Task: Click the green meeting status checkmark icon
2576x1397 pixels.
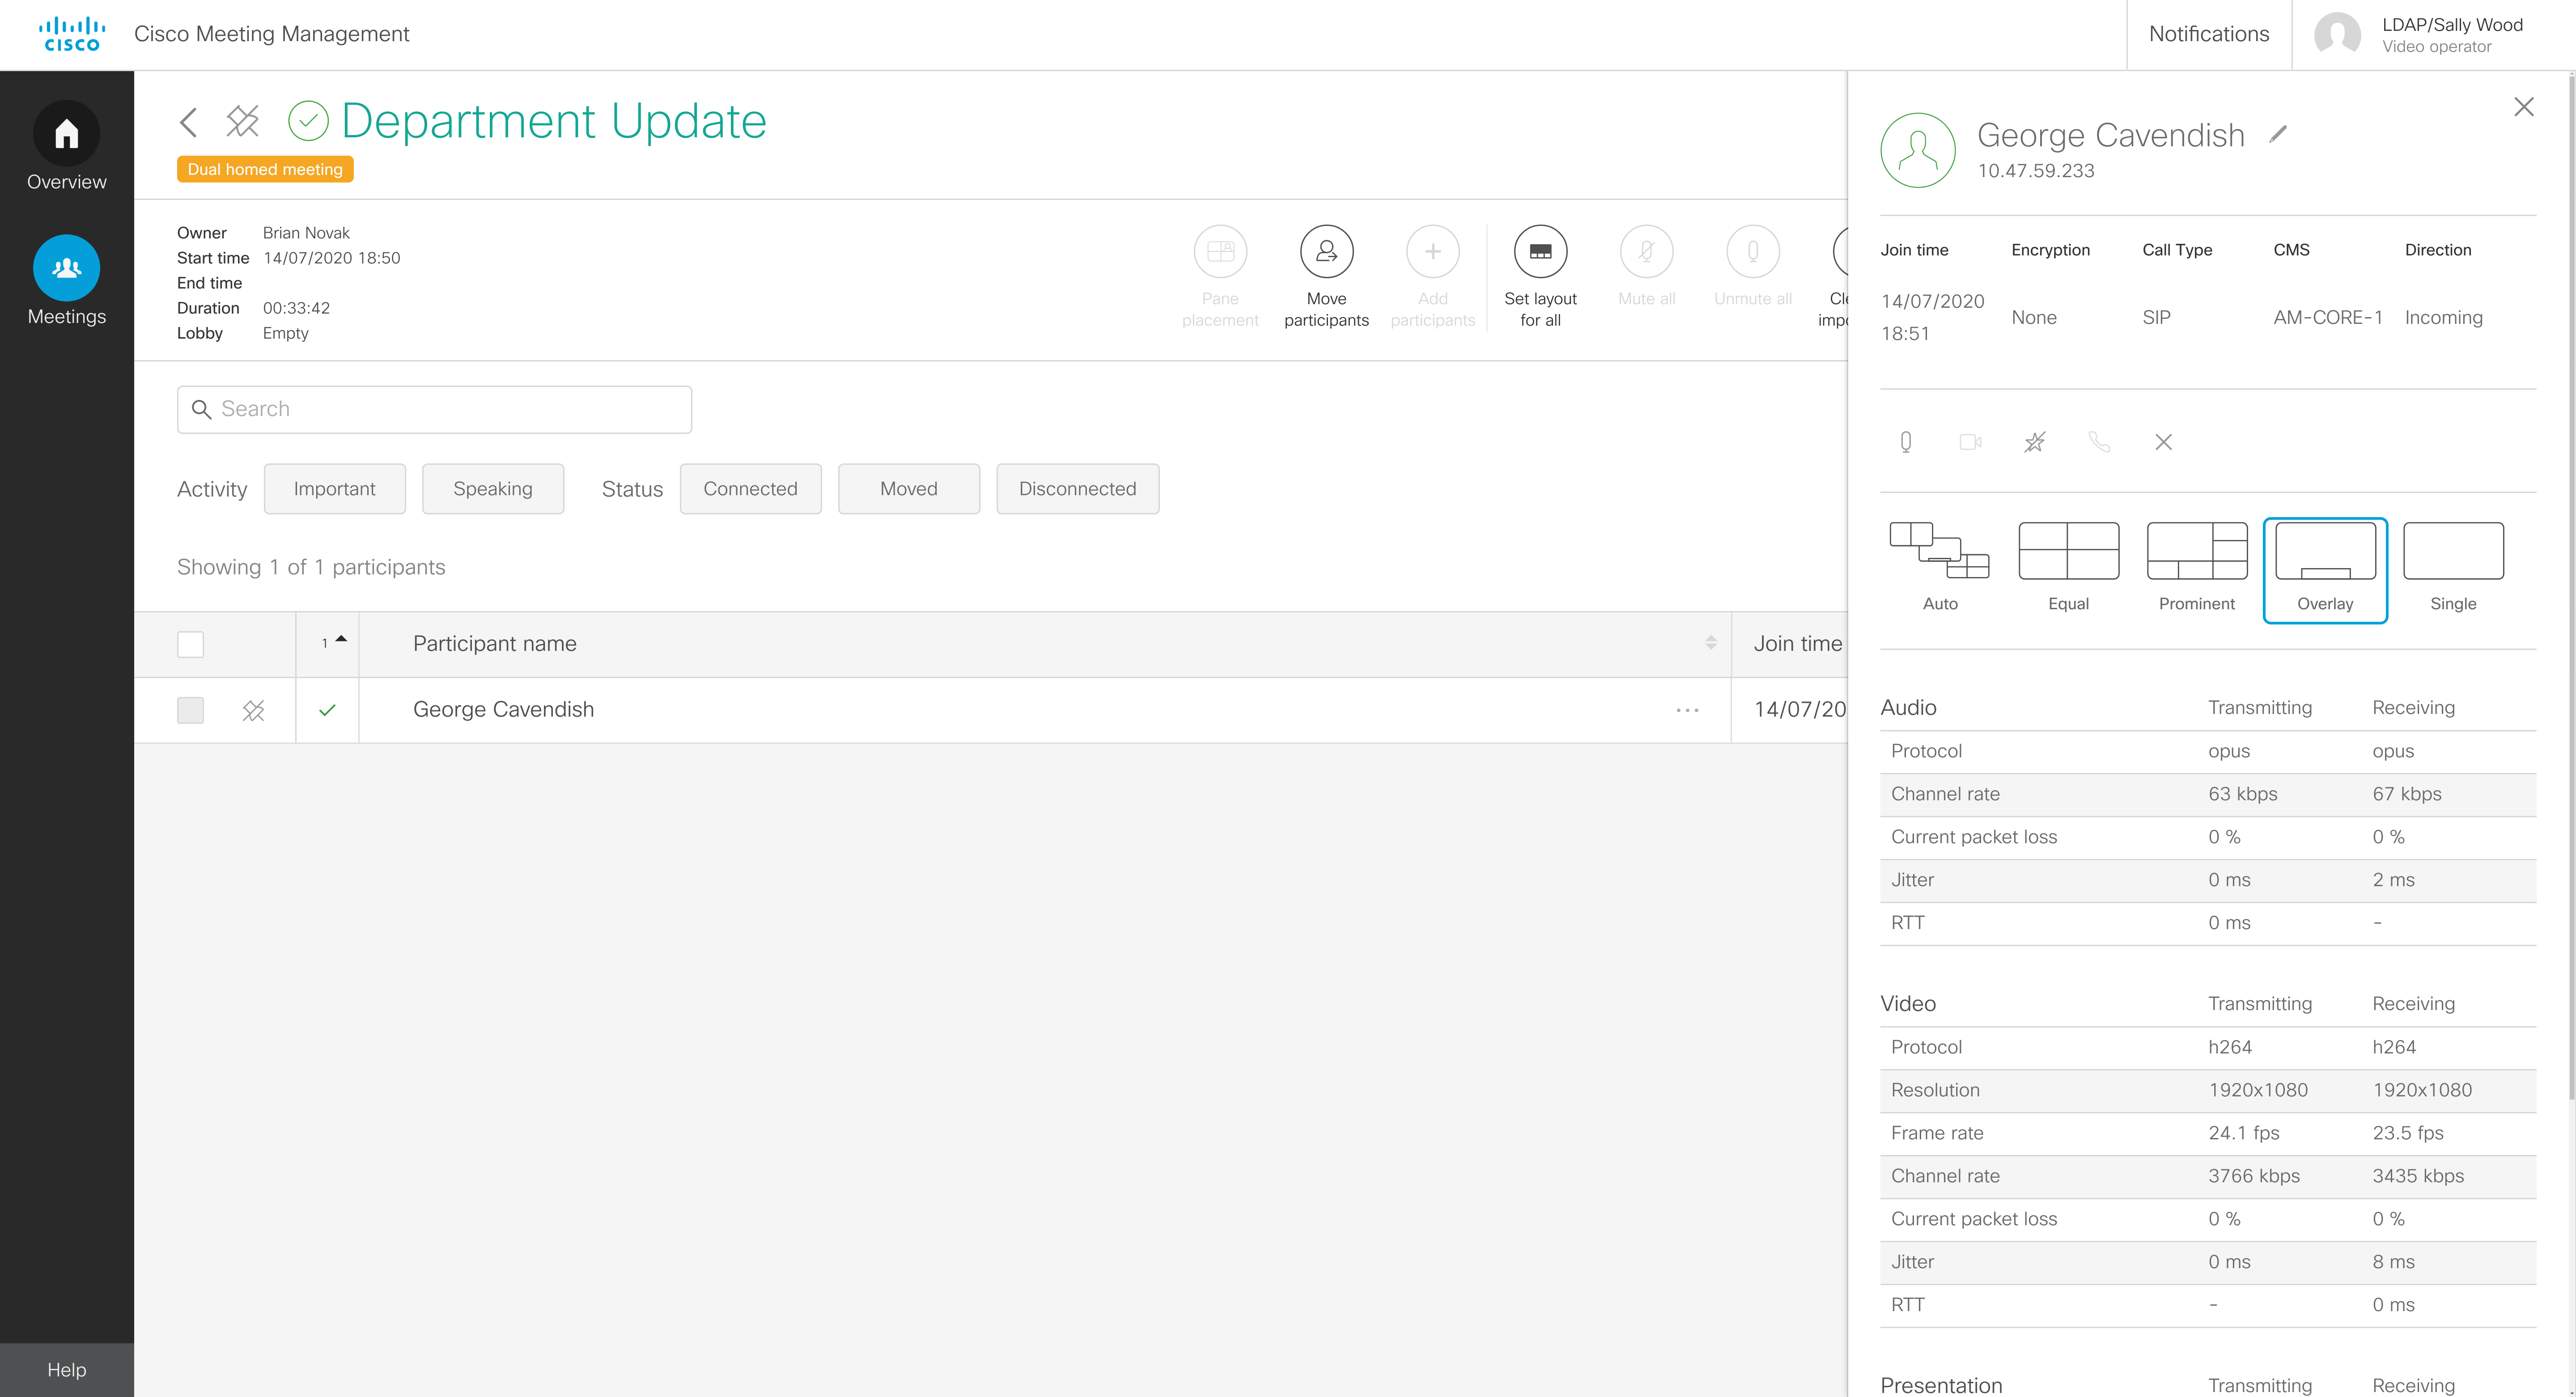Action: (x=308, y=121)
